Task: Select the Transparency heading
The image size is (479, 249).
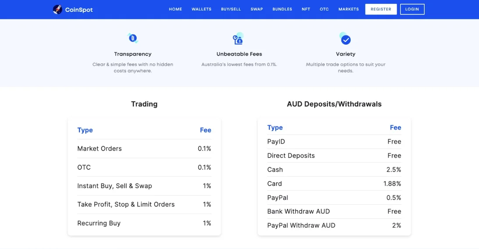Action: click(x=133, y=54)
